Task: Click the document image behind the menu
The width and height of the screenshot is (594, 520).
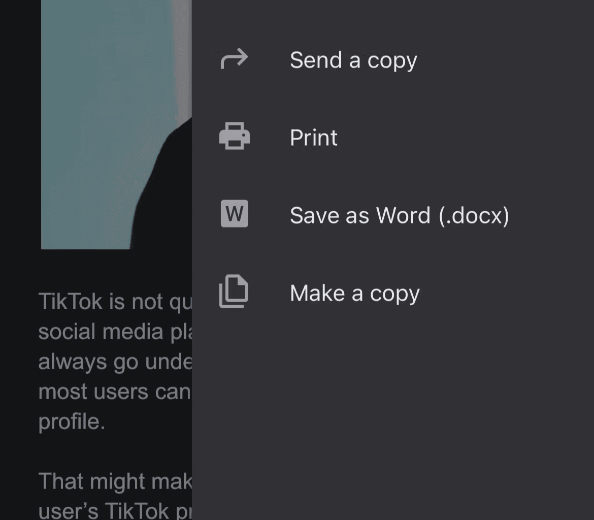Action: (116, 125)
